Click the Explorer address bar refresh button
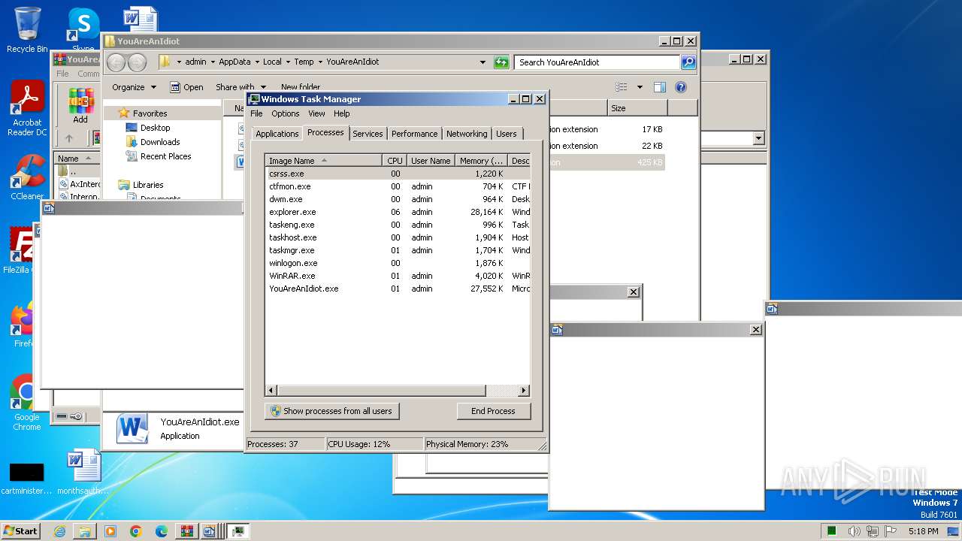Image resolution: width=962 pixels, height=541 pixels. pos(501,62)
